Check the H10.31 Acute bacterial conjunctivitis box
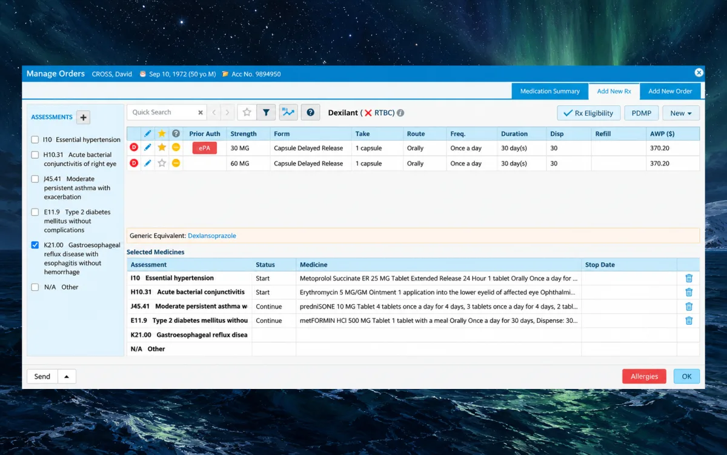 (35, 155)
